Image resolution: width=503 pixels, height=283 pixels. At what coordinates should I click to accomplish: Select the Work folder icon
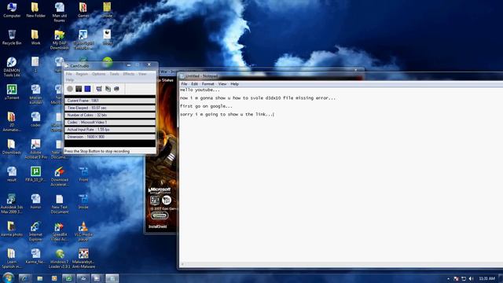pyautogui.click(x=35, y=37)
